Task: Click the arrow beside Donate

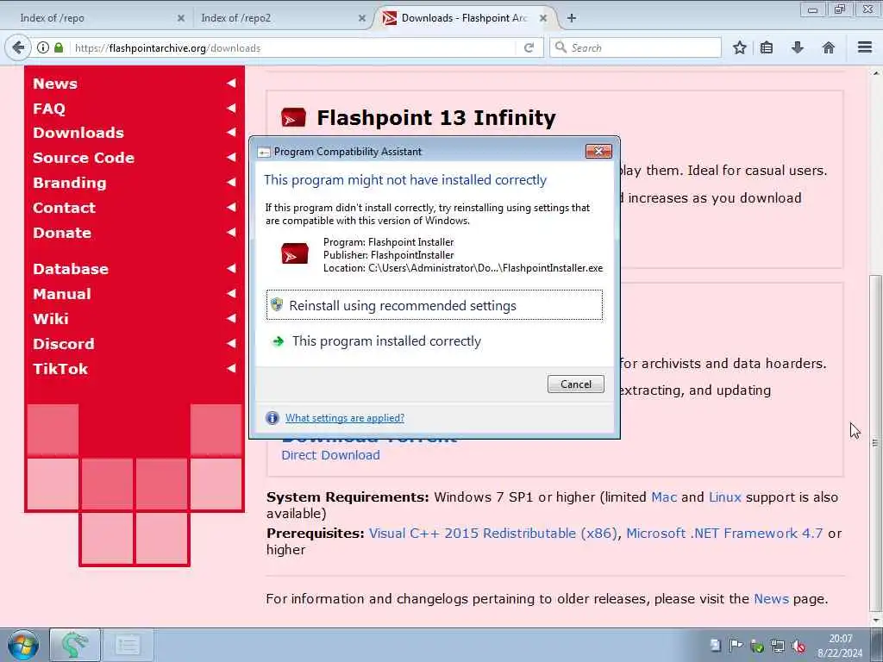Action: [x=231, y=232]
